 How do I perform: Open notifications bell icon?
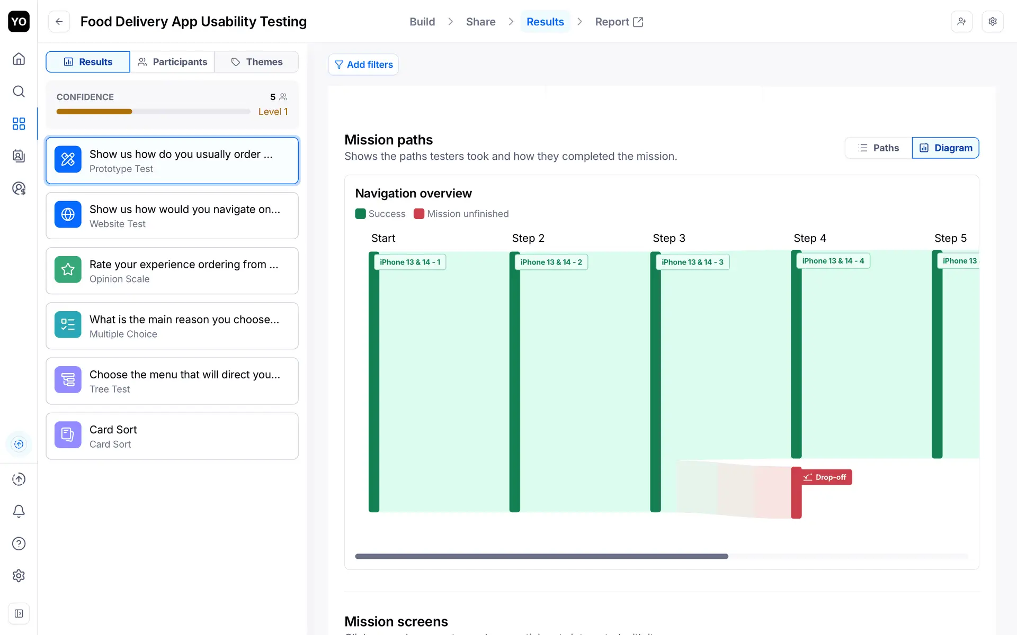tap(19, 511)
